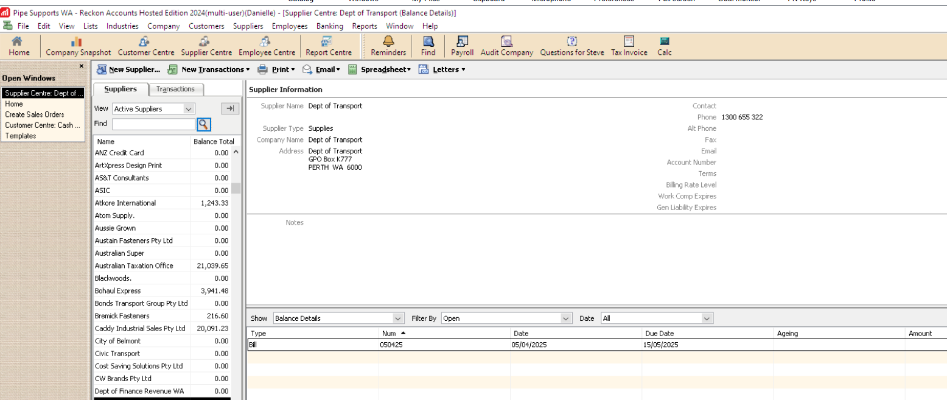
Task: Expand the View Active Suppliers dropdown
Action: click(x=189, y=109)
